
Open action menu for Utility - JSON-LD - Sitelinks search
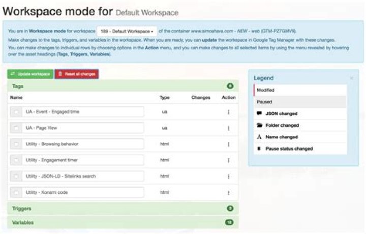229,177
